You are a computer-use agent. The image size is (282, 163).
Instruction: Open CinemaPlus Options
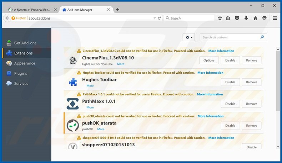(x=209, y=60)
